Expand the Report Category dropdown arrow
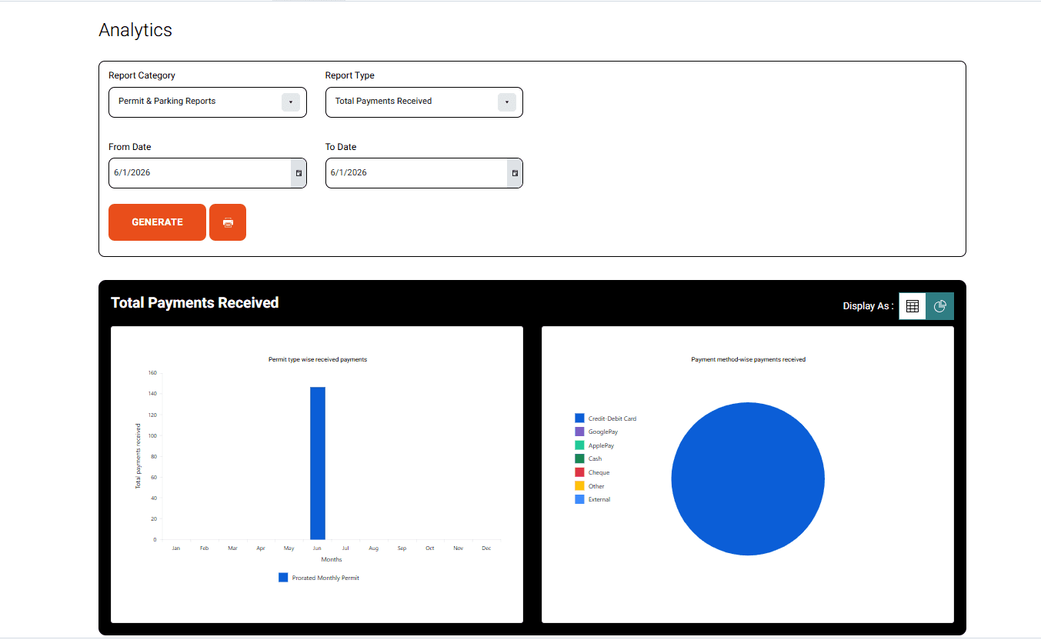Screen dimensions: 1041x640 click(x=290, y=102)
